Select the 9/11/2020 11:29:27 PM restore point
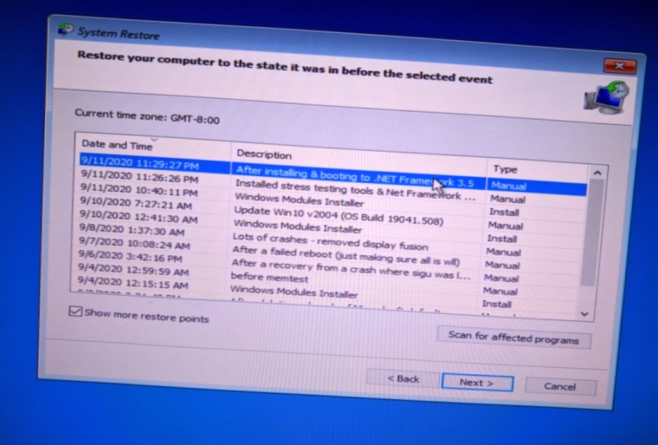Viewport: 658px width, 445px height. (333, 175)
